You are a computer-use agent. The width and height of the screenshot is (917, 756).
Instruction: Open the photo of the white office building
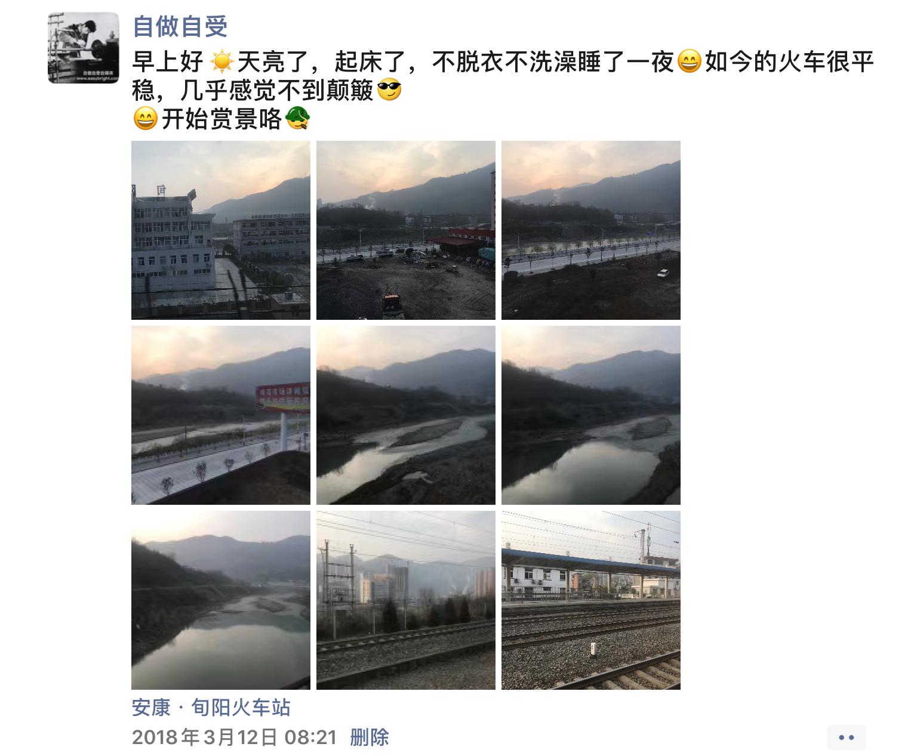pyautogui.click(x=221, y=230)
